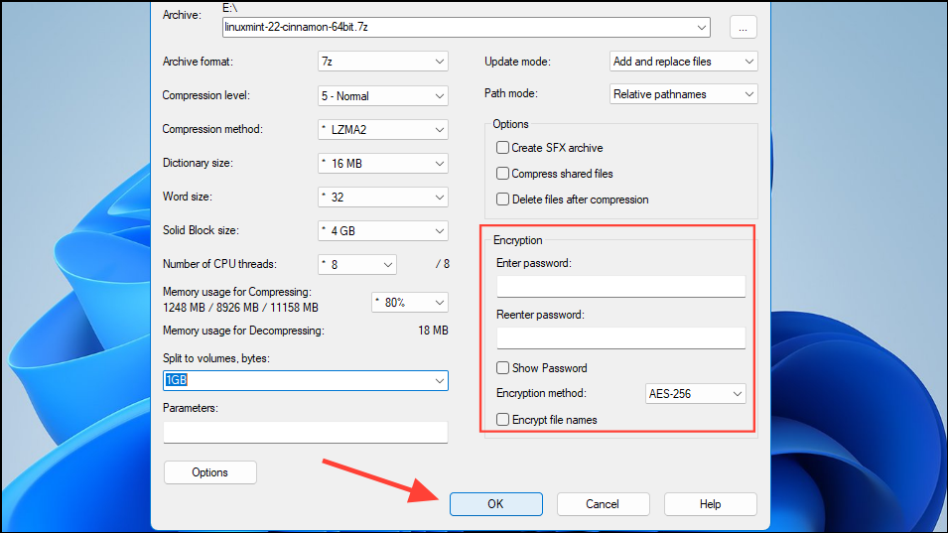Screen dimensions: 948x533
Task: Click the Parameters text field
Action: tap(306, 433)
